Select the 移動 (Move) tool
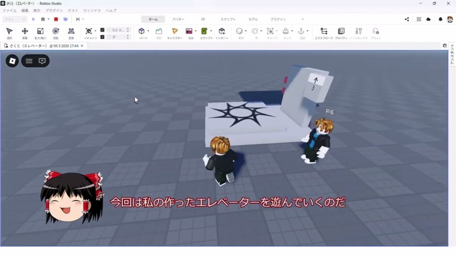The image size is (456, 256). [x=25, y=31]
